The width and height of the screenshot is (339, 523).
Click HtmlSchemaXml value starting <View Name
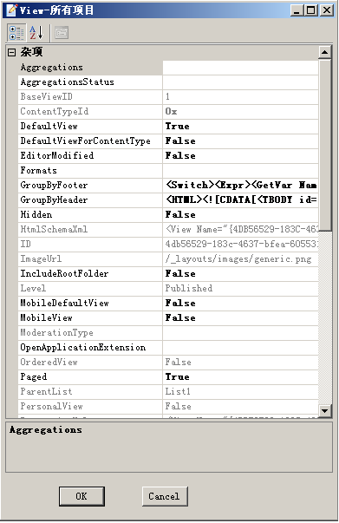241,230
